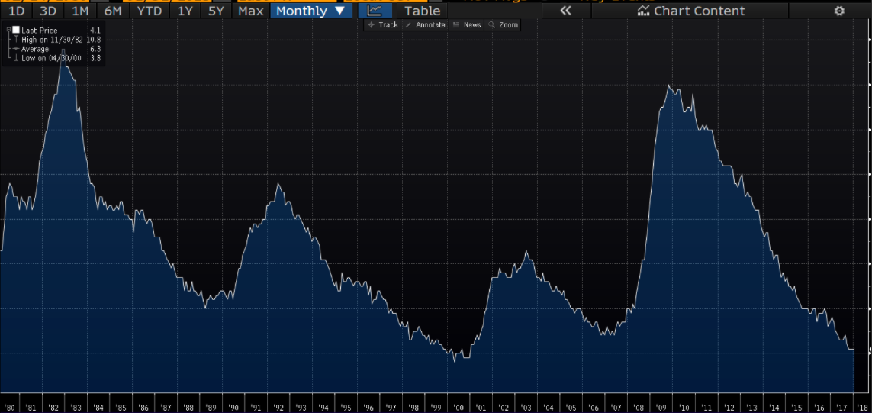Select the Annotate pencil tool
Image resolution: width=872 pixels, height=413 pixels.
426,25
